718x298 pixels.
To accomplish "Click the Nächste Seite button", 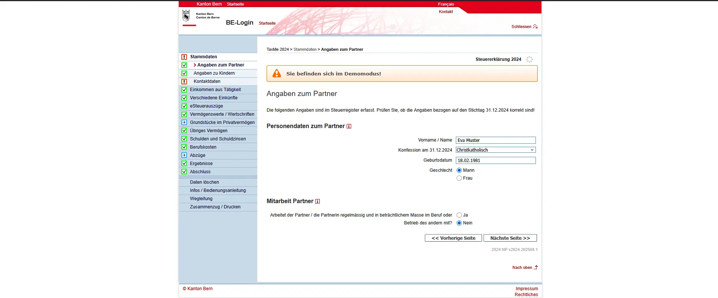I will (x=510, y=238).
